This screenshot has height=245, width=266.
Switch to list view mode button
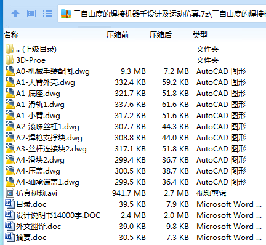(x=47, y=14)
